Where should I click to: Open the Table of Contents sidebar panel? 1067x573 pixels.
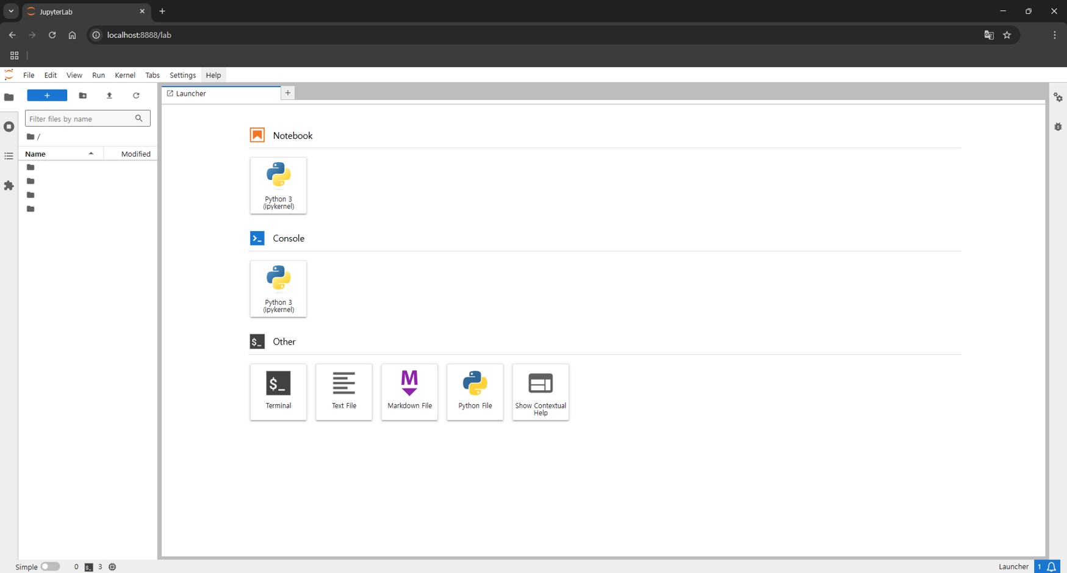click(9, 157)
